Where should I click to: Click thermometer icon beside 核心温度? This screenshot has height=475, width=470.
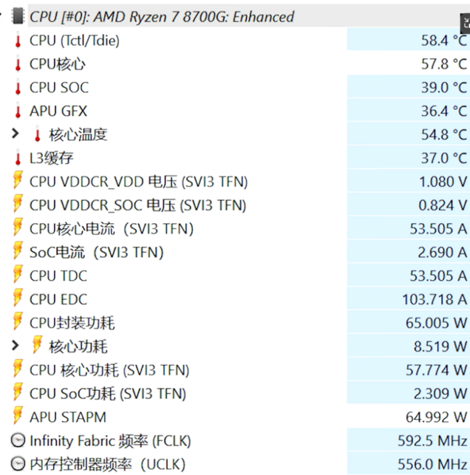click(37, 134)
